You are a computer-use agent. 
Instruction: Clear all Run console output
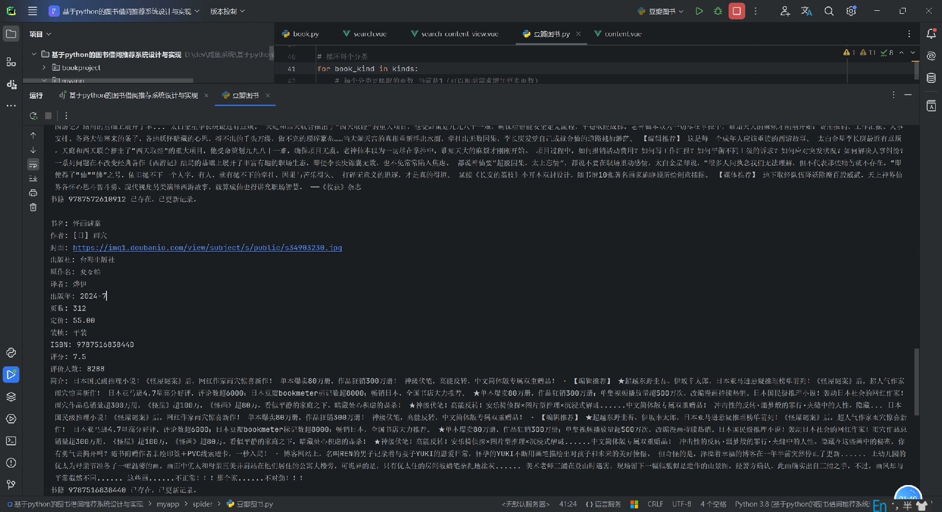coord(33,207)
